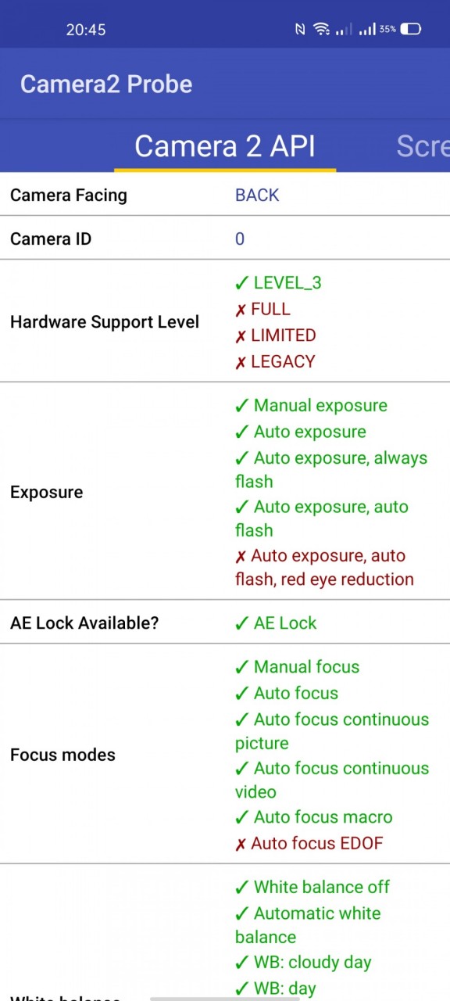
Task: Tap the red cross beside Auto focus EDOF
Action: pos(241,844)
